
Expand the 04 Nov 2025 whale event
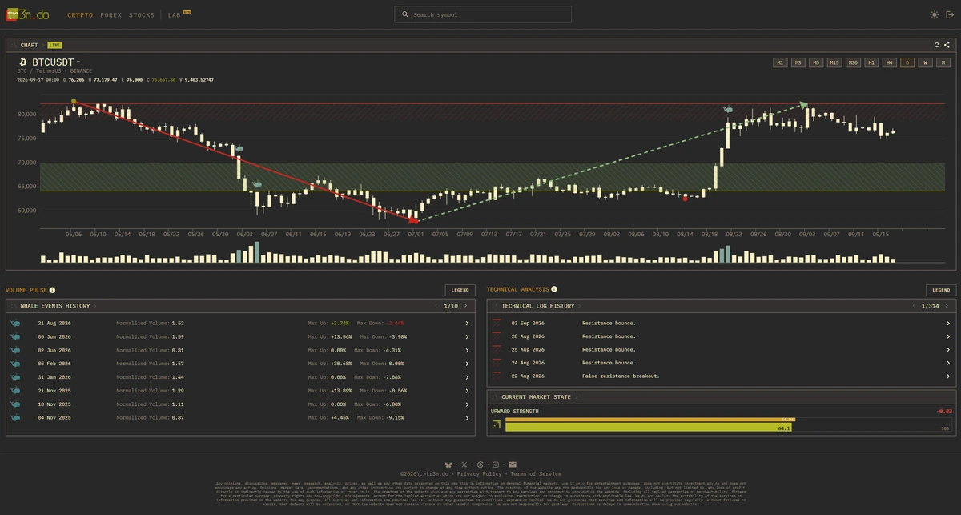(467, 417)
